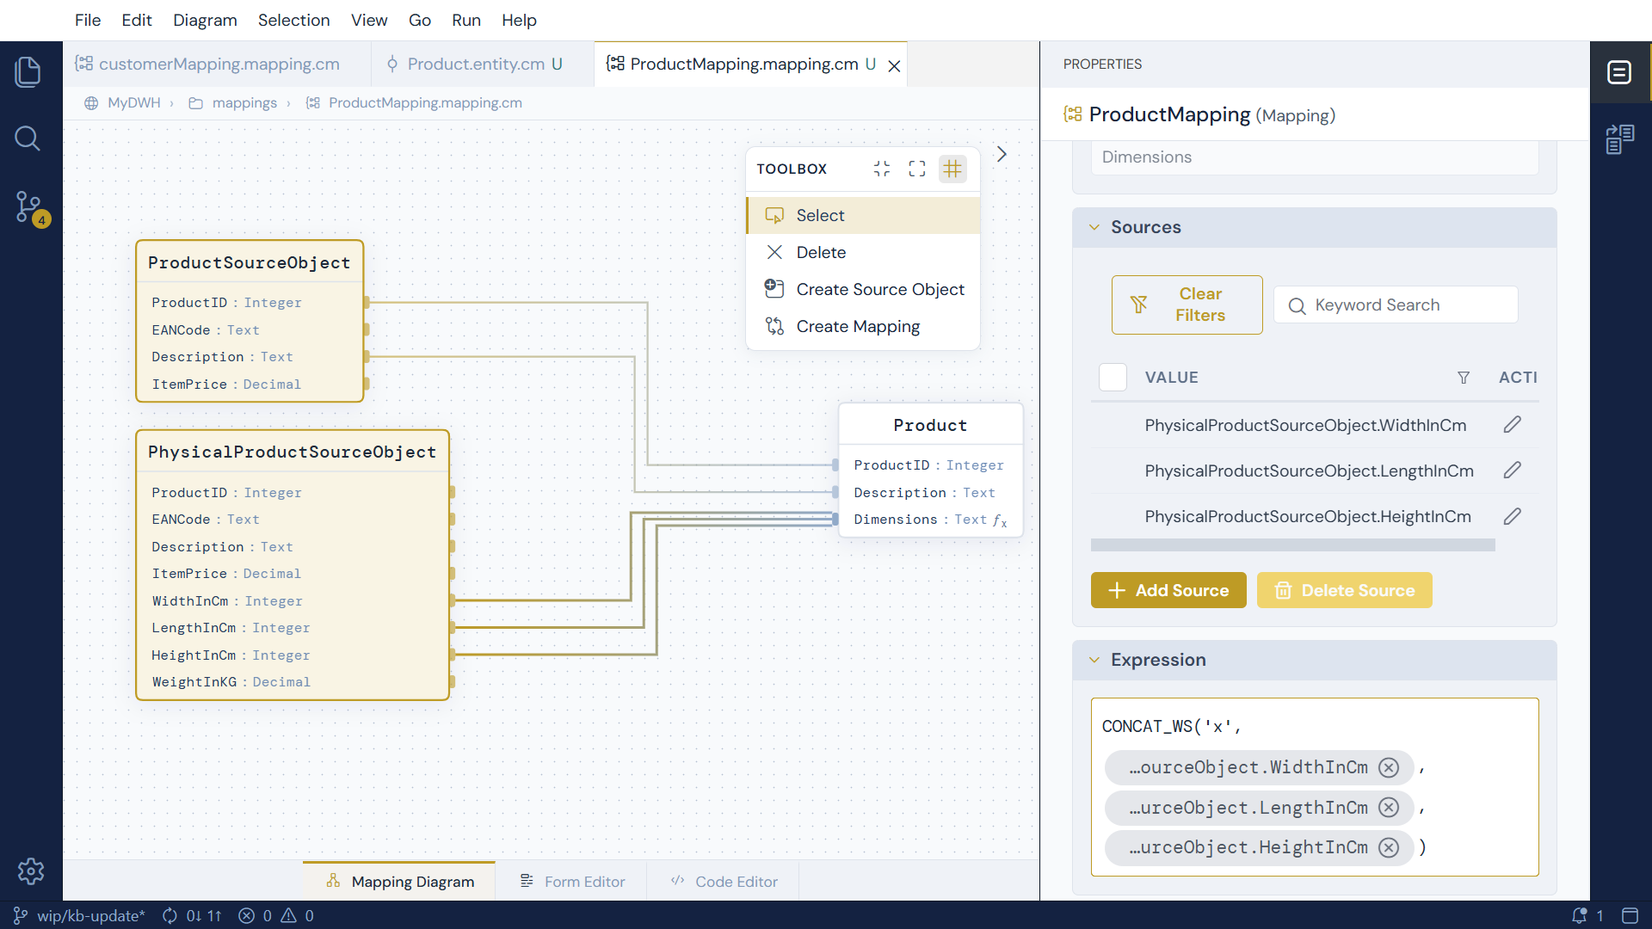
Task: Choose the Select tool in toolbox
Action: click(863, 215)
